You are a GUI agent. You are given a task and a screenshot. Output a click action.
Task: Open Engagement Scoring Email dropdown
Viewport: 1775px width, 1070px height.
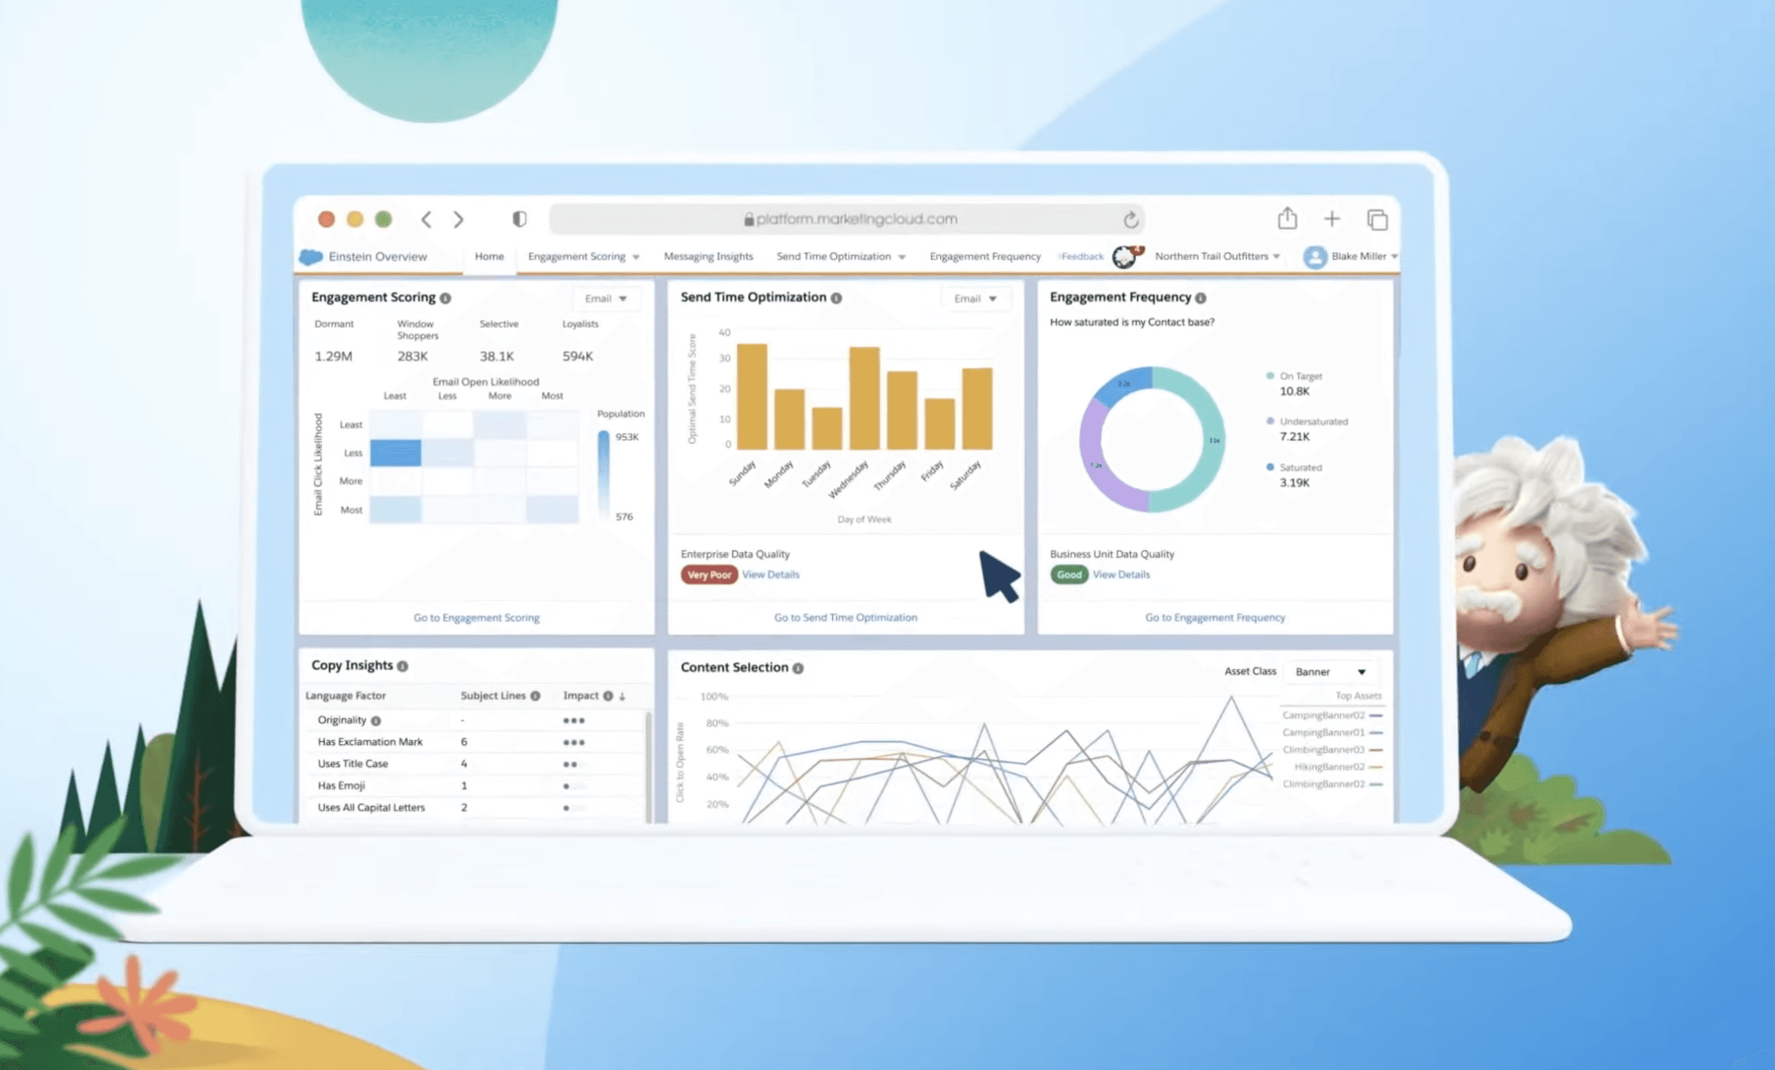[606, 298]
